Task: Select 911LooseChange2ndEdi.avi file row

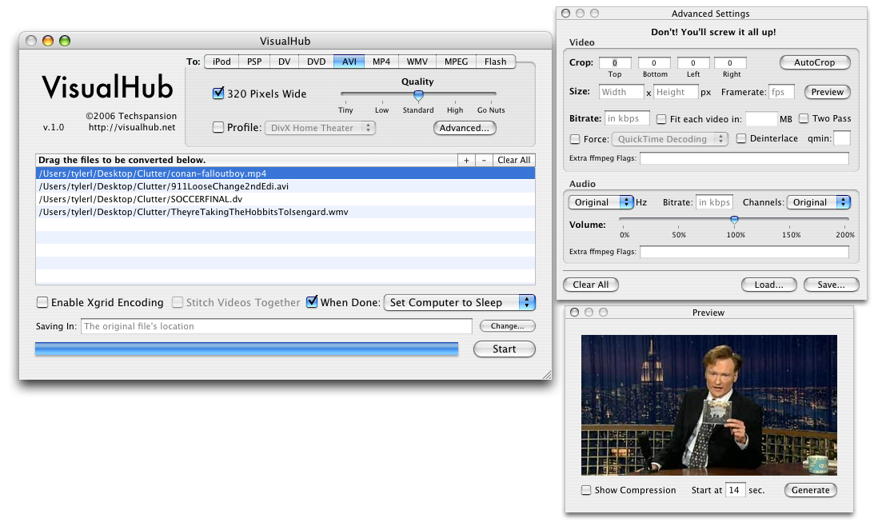Action: pos(285,186)
